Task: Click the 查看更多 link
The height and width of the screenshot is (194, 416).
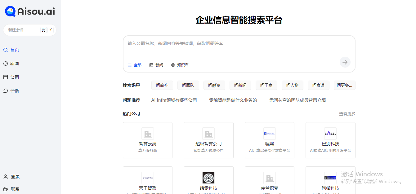Action: (x=347, y=114)
